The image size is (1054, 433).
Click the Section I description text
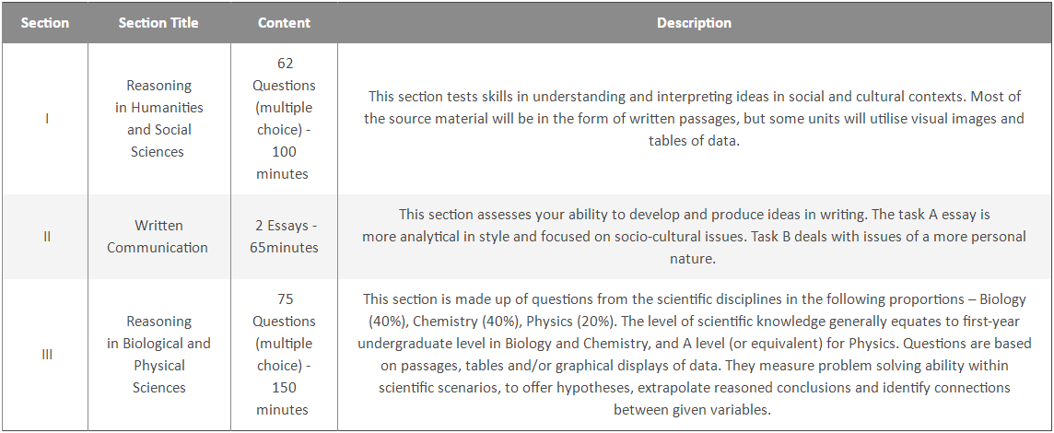point(695,119)
